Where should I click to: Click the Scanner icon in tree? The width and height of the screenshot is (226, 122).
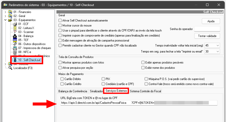click(15, 32)
